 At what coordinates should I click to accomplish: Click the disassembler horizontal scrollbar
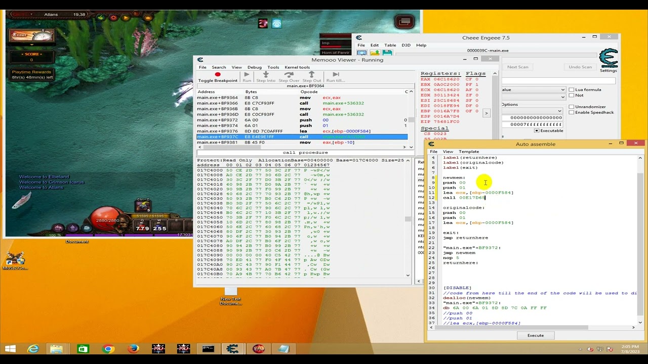coord(302,147)
